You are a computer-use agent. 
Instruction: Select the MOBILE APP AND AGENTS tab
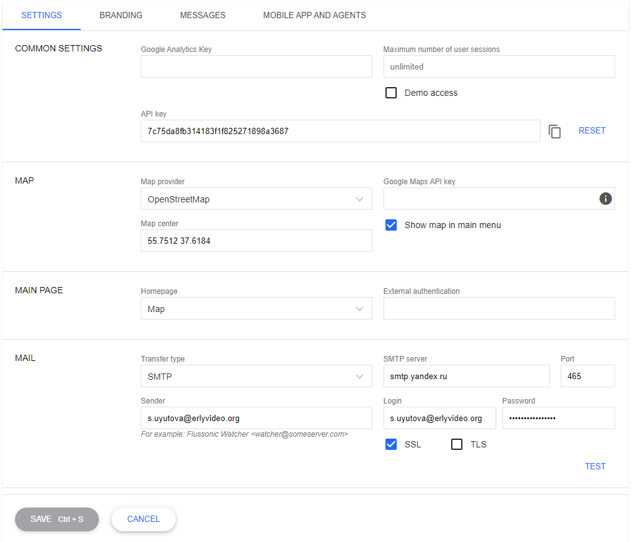pos(314,15)
